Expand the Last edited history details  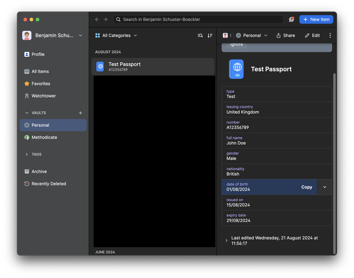tap(226, 241)
